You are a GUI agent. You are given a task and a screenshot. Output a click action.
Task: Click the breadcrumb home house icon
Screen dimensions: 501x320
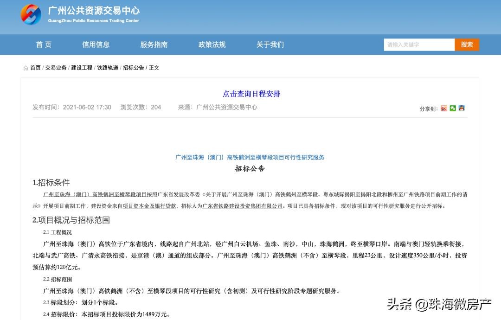pos(26,68)
